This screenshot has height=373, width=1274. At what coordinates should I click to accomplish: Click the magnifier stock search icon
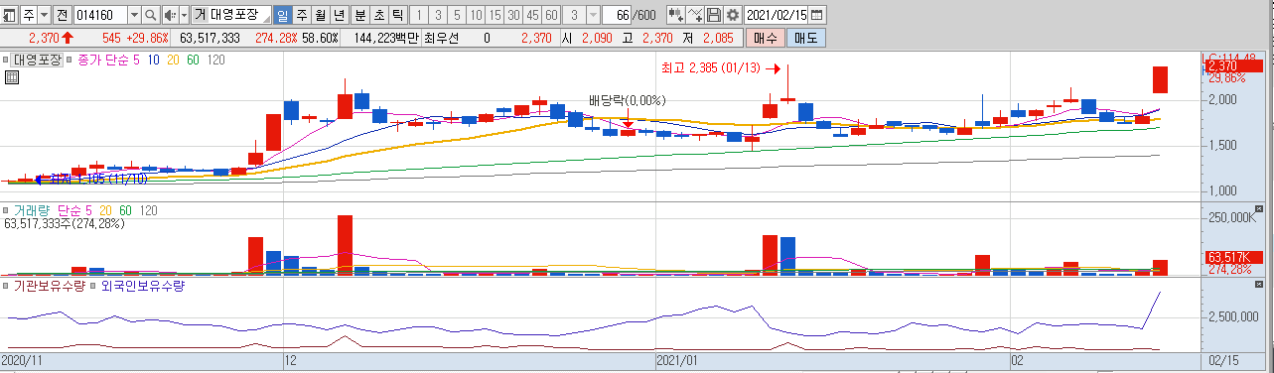point(150,15)
